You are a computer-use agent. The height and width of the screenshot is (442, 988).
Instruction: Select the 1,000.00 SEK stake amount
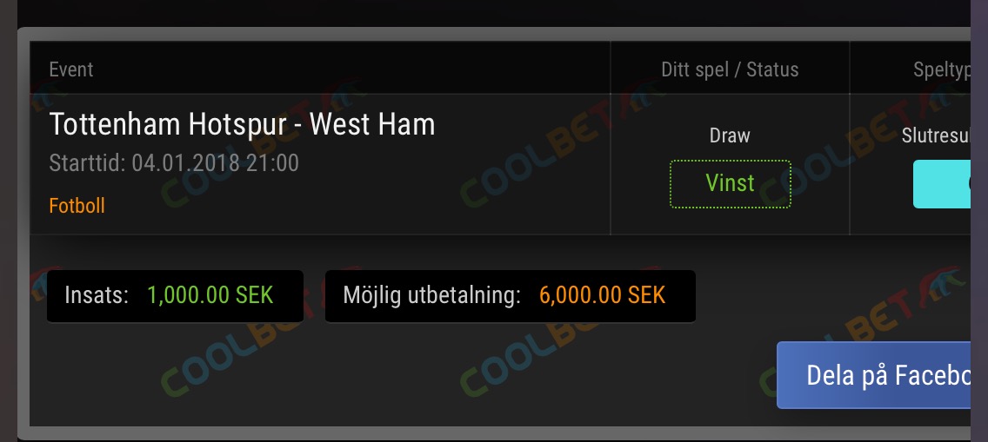pos(210,295)
